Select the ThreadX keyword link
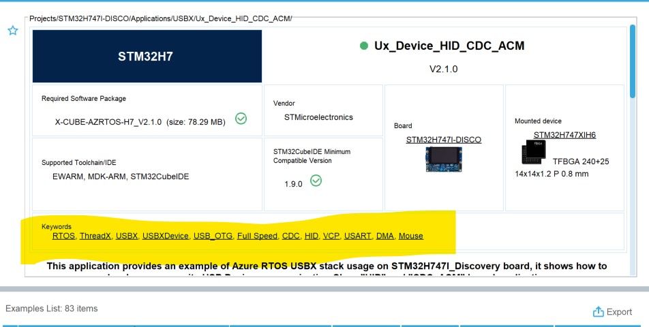649x327 pixels. click(x=95, y=236)
